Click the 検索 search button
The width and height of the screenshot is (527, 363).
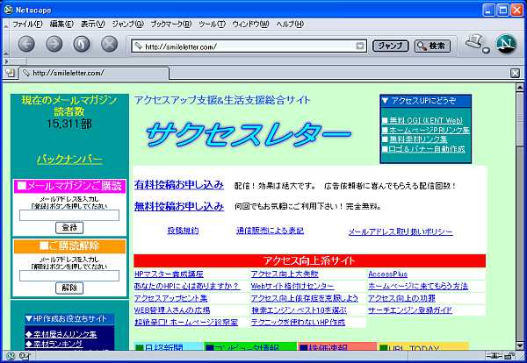click(430, 46)
